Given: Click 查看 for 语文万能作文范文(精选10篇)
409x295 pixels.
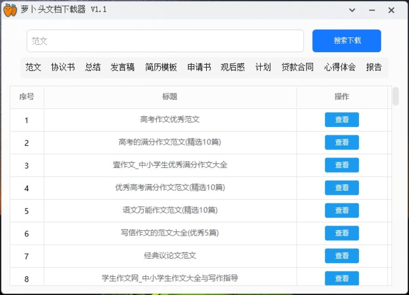Looking at the screenshot, I should pos(342,210).
